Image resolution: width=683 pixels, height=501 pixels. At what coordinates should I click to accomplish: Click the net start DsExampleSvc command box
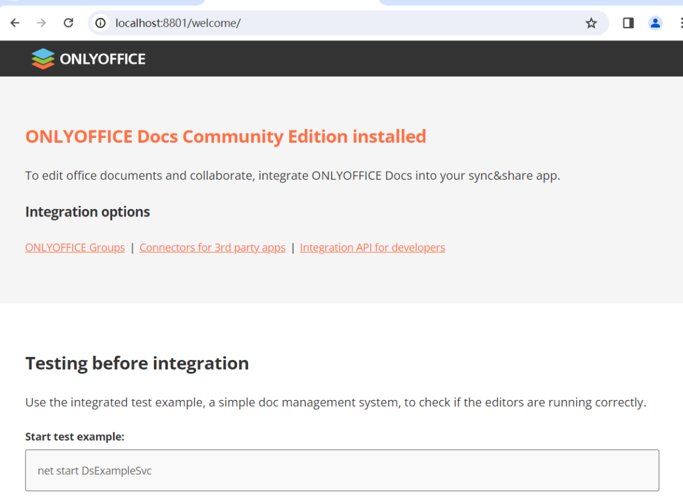pos(342,470)
